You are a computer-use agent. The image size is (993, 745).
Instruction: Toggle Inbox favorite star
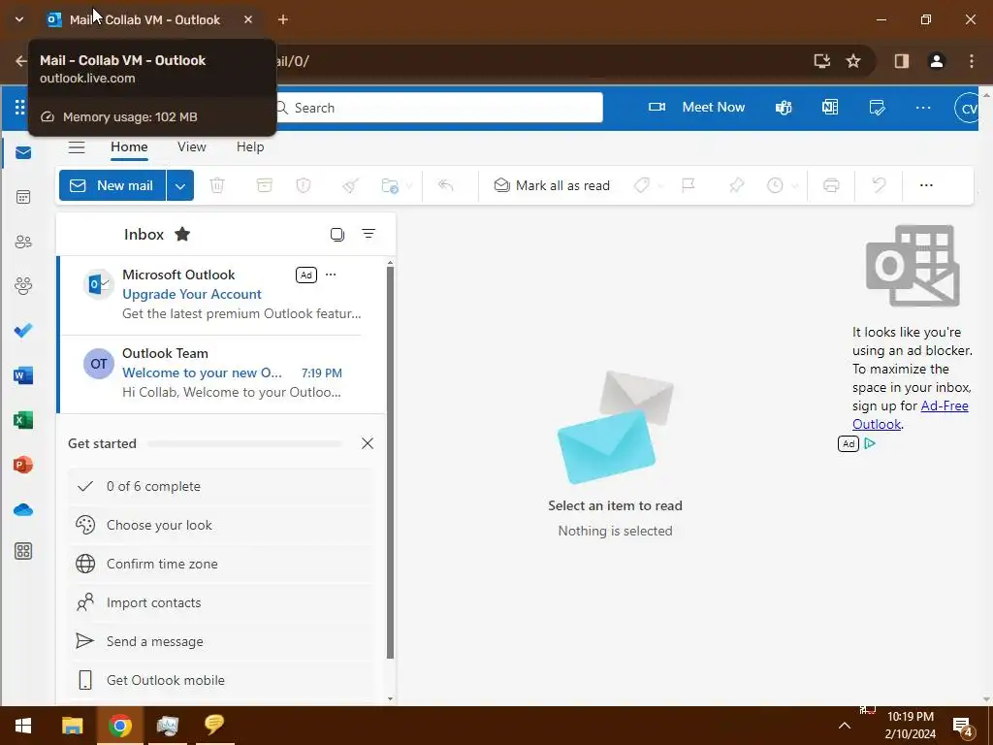click(182, 235)
